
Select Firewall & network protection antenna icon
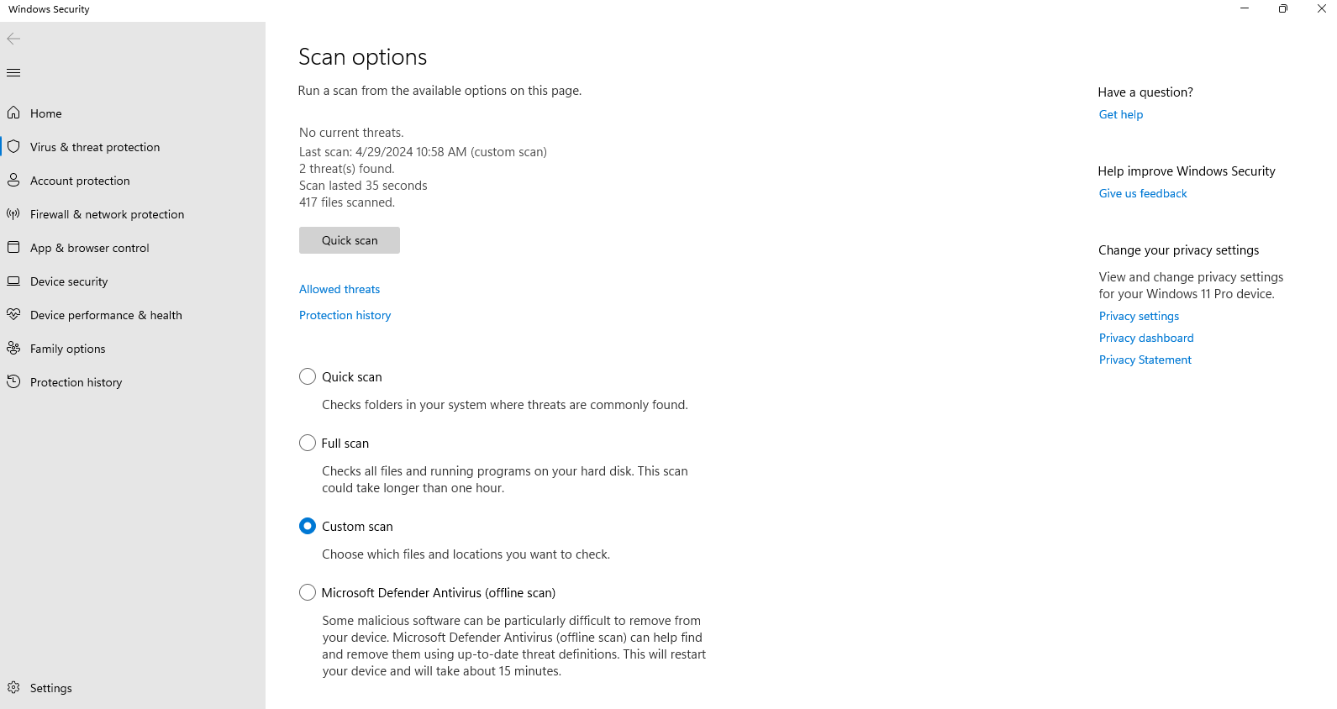tap(13, 213)
